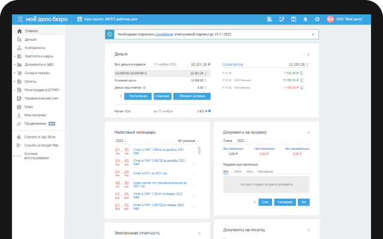Dismiss the certificate notification banner

pyautogui.click(x=313, y=34)
